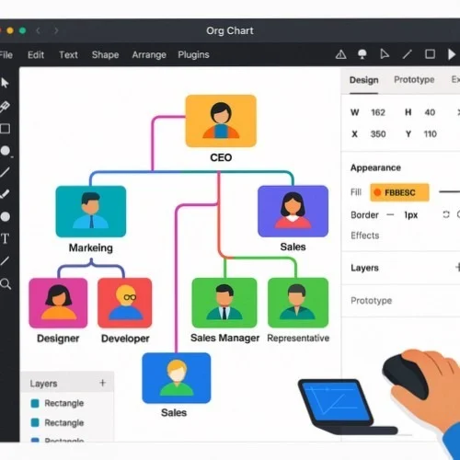
Task: Select the rectangle tool in left toolbar
Action: pos(5,129)
